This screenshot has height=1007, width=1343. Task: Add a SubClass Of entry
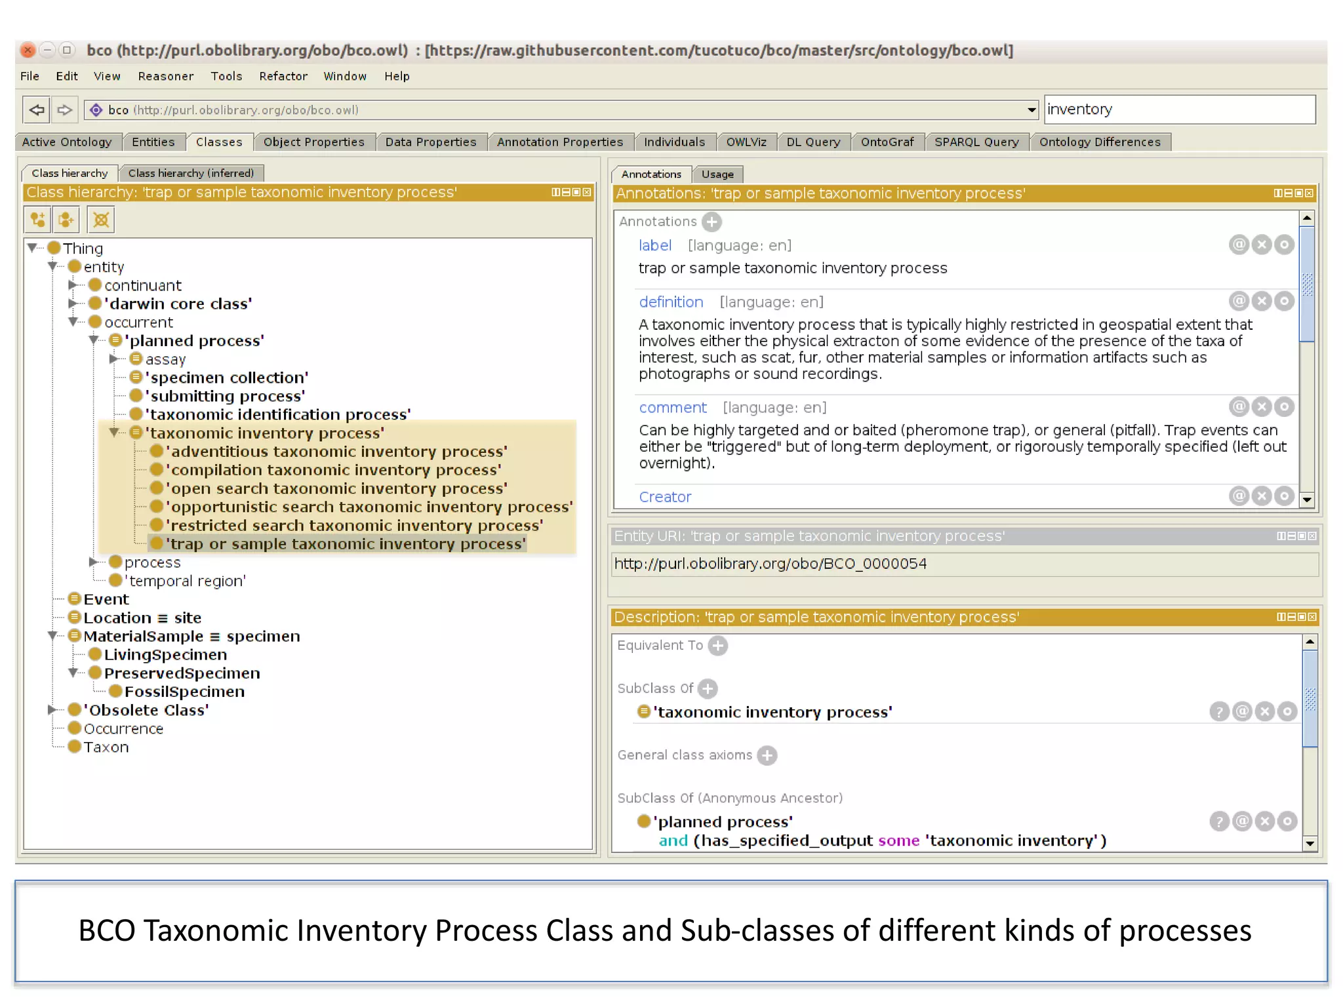(x=708, y=688)
